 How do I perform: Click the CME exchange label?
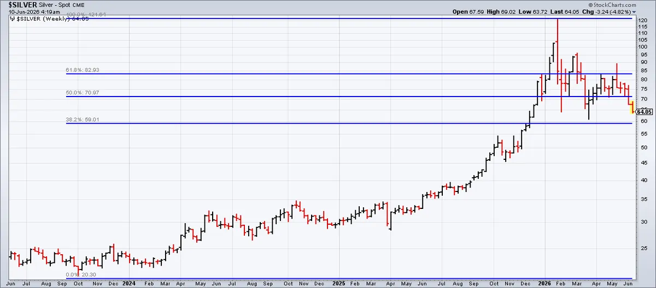[78, 4]
